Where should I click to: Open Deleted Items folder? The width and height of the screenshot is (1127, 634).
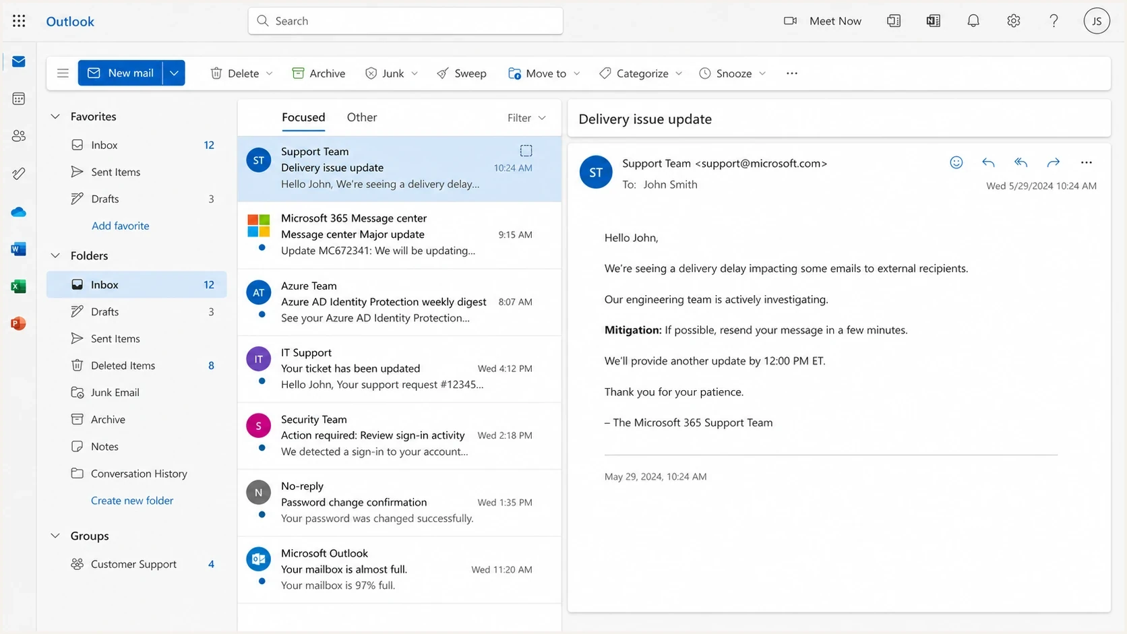[136, 365]
